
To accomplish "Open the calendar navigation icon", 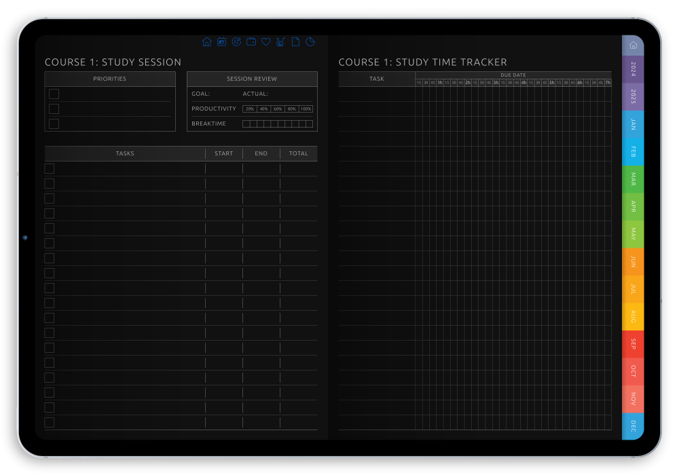I will pyautogui.click(x=221, y=41).
